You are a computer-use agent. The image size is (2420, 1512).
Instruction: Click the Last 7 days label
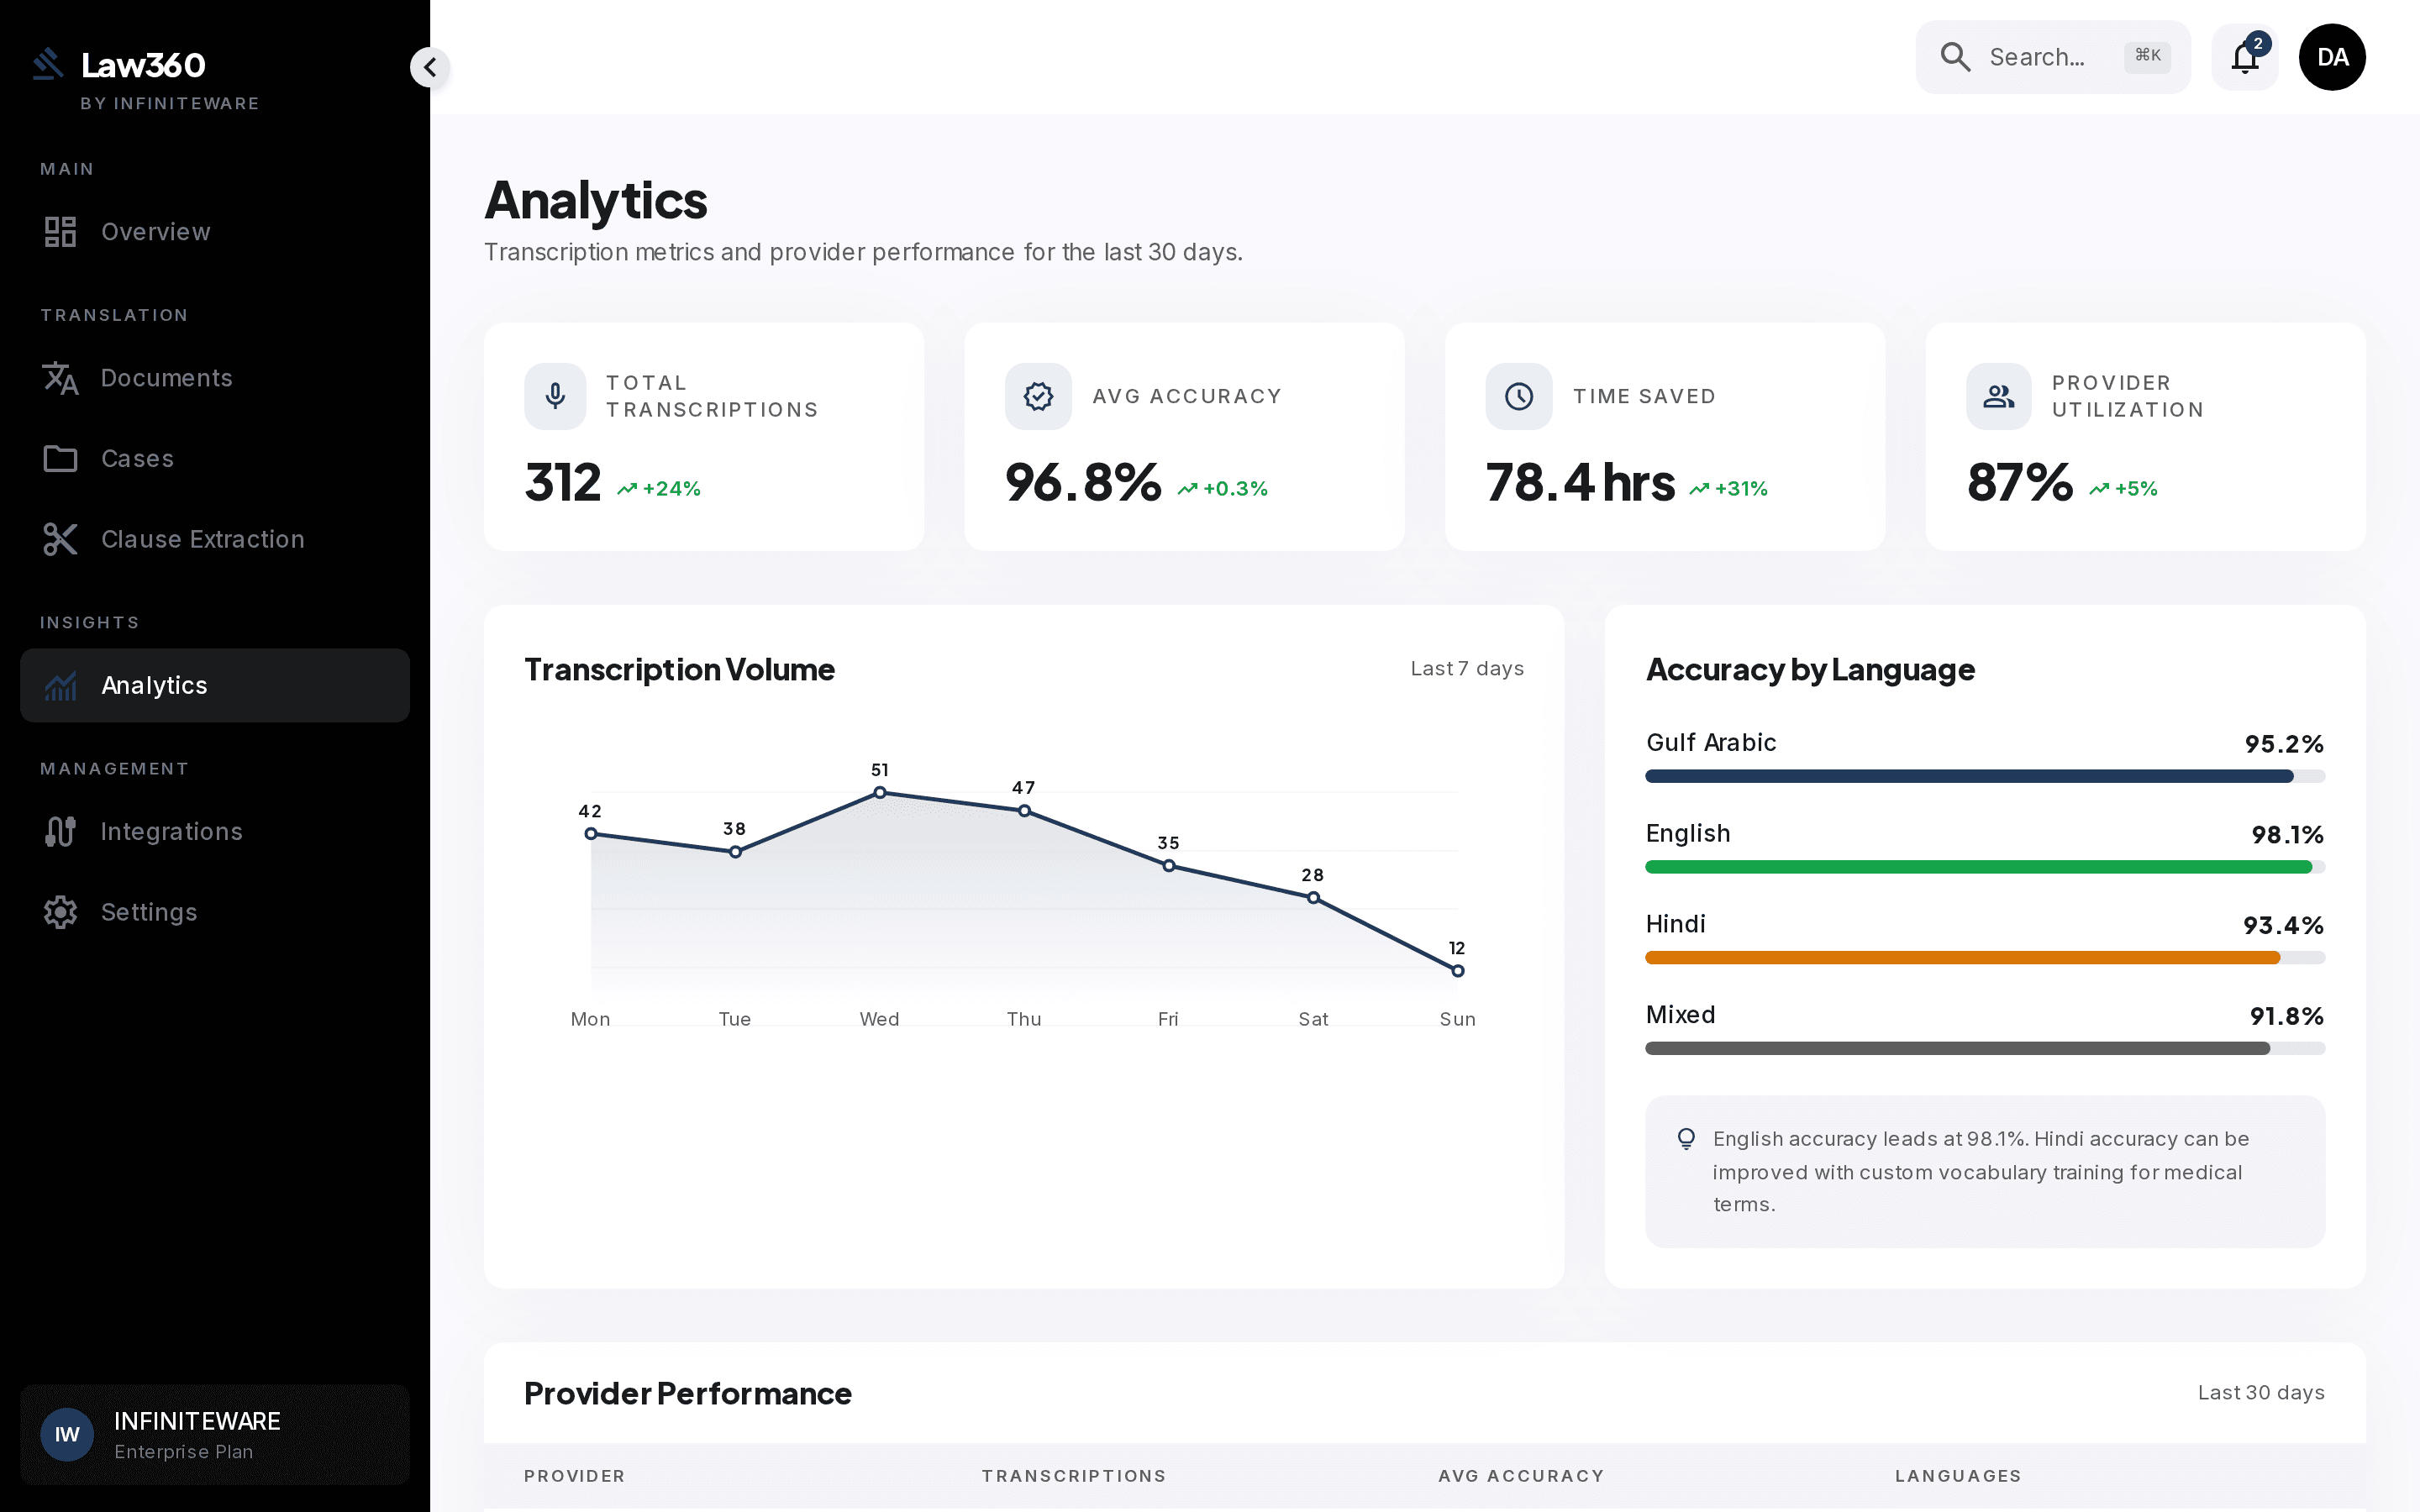coord(1467,669)
